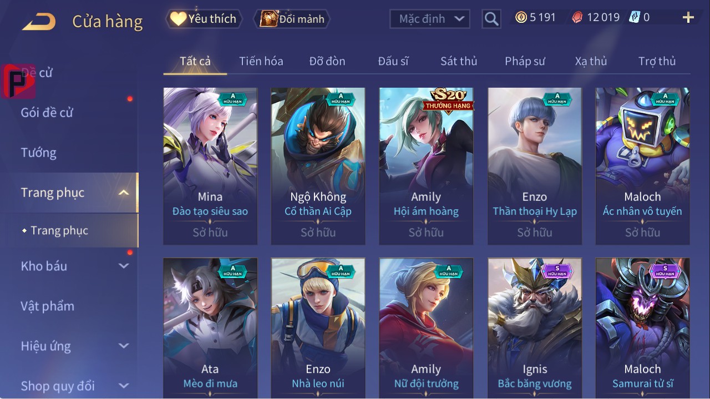The image size is (710, 399).
Task: Collapse the Trang phục sidebar section
Action: tap(124, 193)
